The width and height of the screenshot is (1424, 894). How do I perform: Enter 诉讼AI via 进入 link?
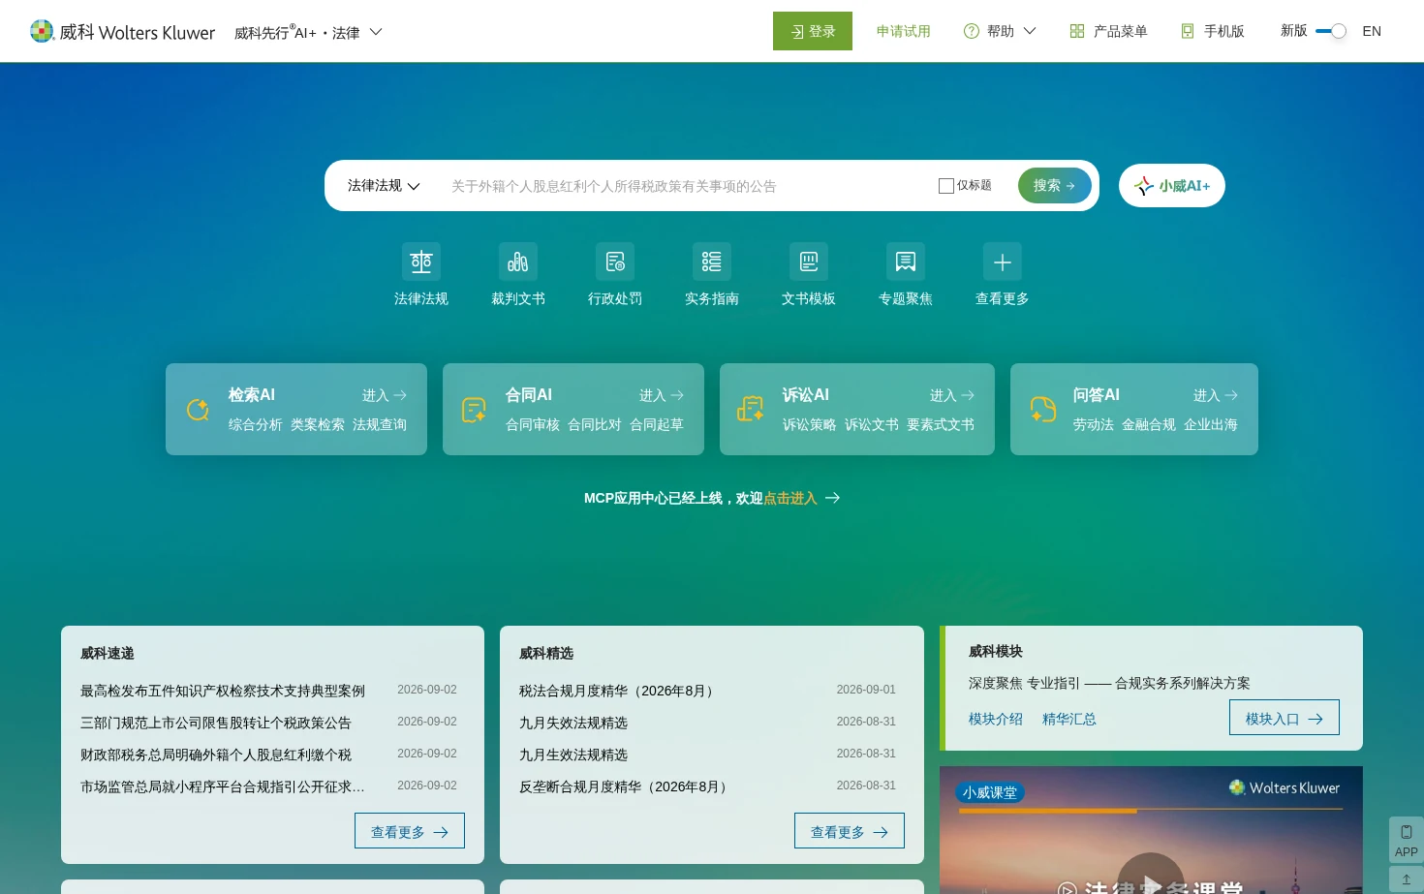(x=952, y=395)
